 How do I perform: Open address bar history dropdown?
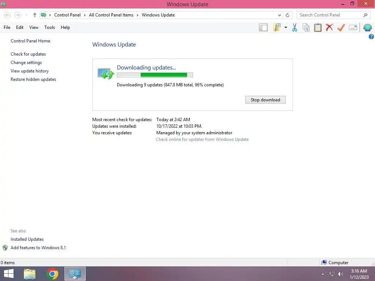[279, 15]
